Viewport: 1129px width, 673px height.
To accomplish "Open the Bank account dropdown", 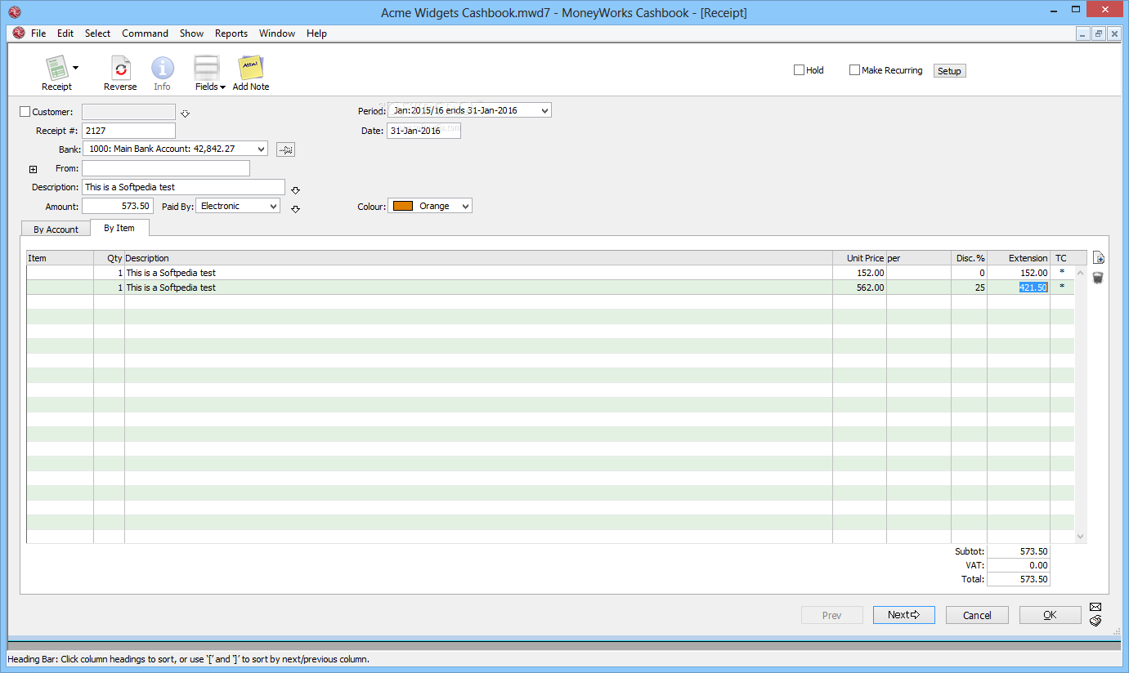I will click(x=175, y=149).
